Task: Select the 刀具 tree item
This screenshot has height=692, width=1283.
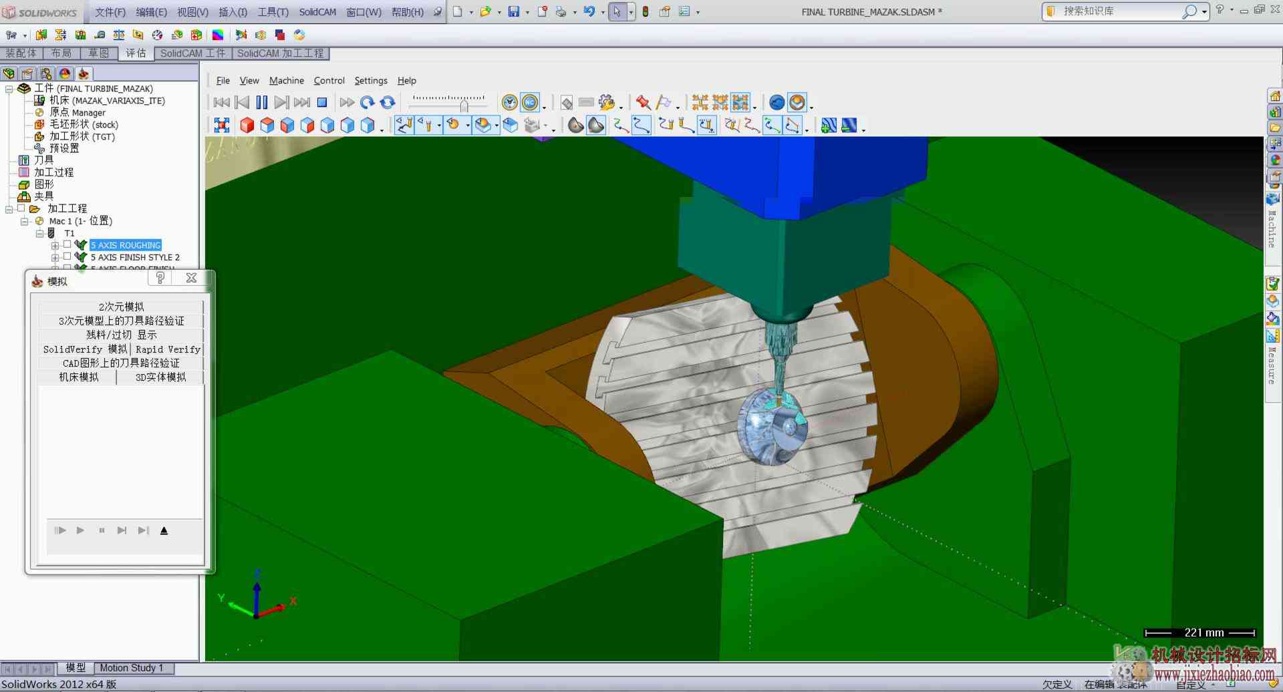Action: [43, 160]
